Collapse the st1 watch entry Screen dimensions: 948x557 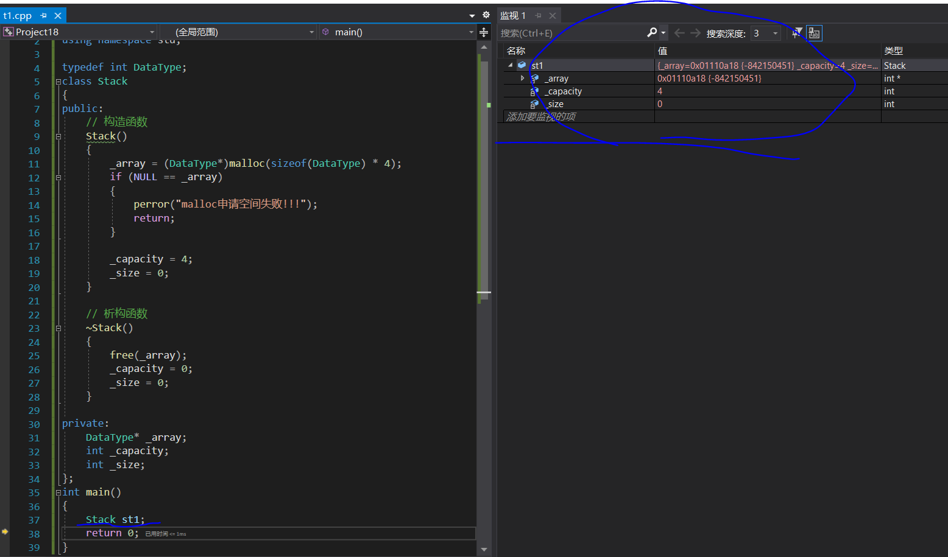[511, 65]
